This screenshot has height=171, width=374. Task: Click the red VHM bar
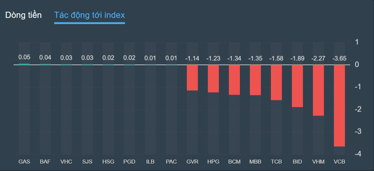(x=318, y=90)
